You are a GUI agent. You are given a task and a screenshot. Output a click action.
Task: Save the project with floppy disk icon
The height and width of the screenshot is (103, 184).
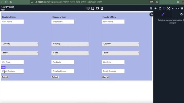[x=182, y=8]
